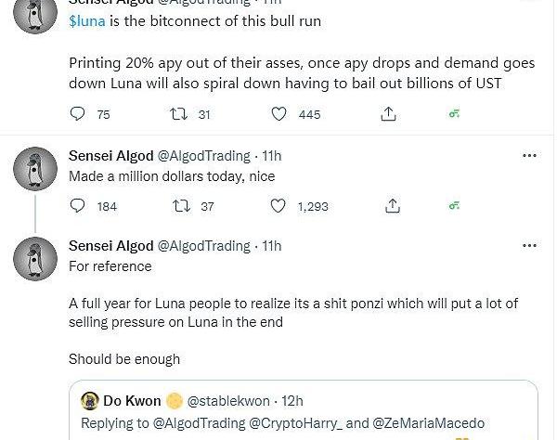Like the tweet with 445 likes
The image size is (557, 440).
pos(278,114)
